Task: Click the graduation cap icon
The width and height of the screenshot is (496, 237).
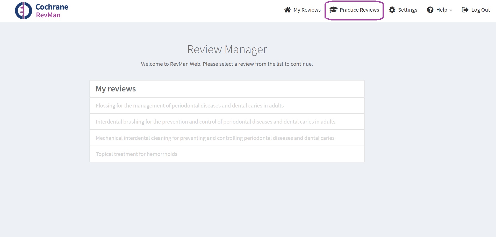Action: [333, 10]
